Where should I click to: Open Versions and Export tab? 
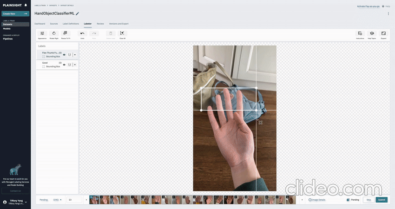tap(118, 24)
